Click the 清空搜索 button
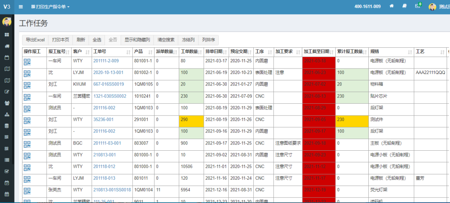Image resolution: width=450 pixels, height=203 pixels. (x=166, y=40)
